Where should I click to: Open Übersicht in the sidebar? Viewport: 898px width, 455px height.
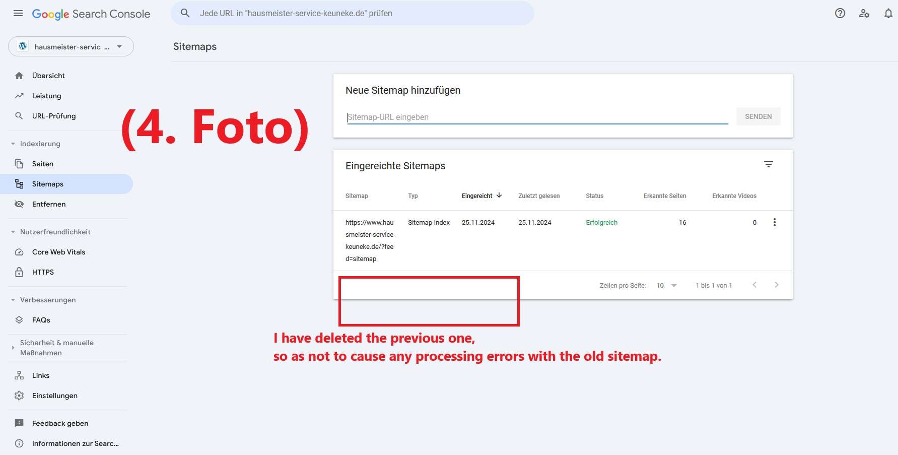coord(66,76)
